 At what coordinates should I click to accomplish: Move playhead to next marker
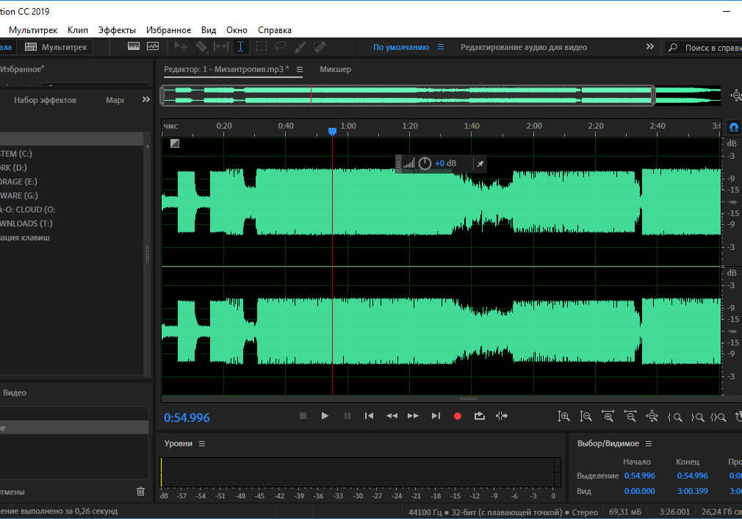[x=436, y=416]
